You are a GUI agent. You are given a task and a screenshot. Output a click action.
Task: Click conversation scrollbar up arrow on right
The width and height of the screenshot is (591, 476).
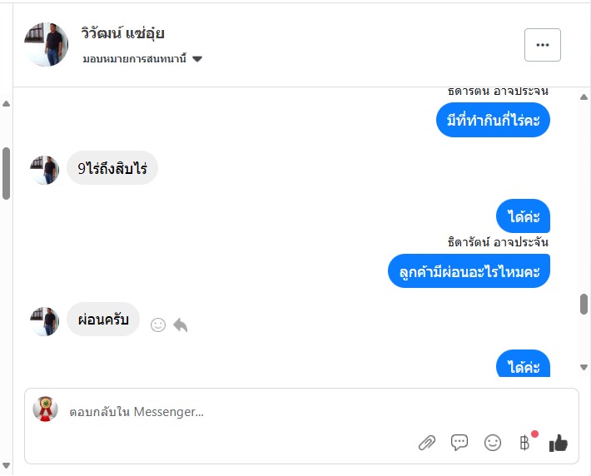click(584, 98)
